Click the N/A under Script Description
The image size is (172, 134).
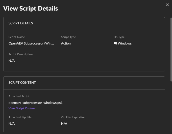tap(12, 61)
